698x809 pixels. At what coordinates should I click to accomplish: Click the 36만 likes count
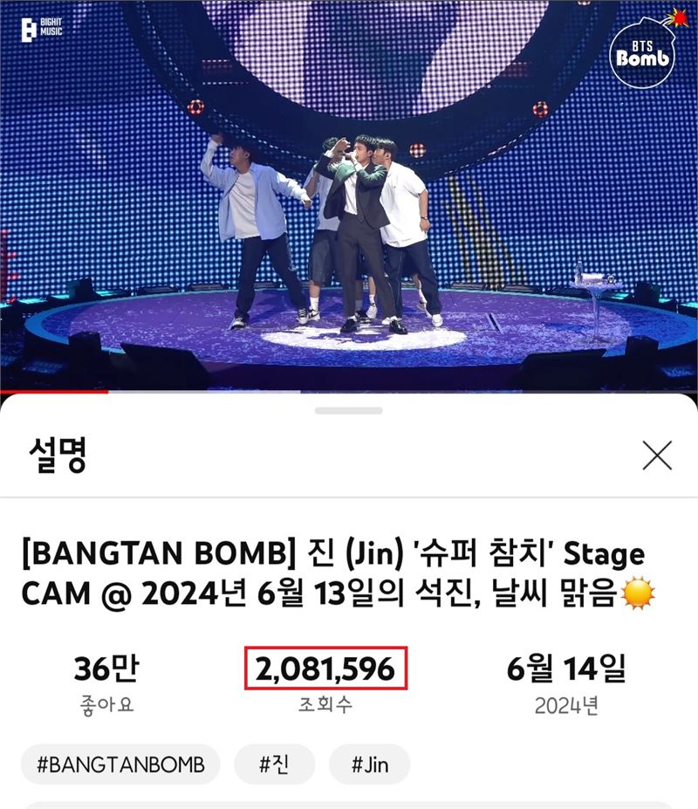click(x=106, y=668)
